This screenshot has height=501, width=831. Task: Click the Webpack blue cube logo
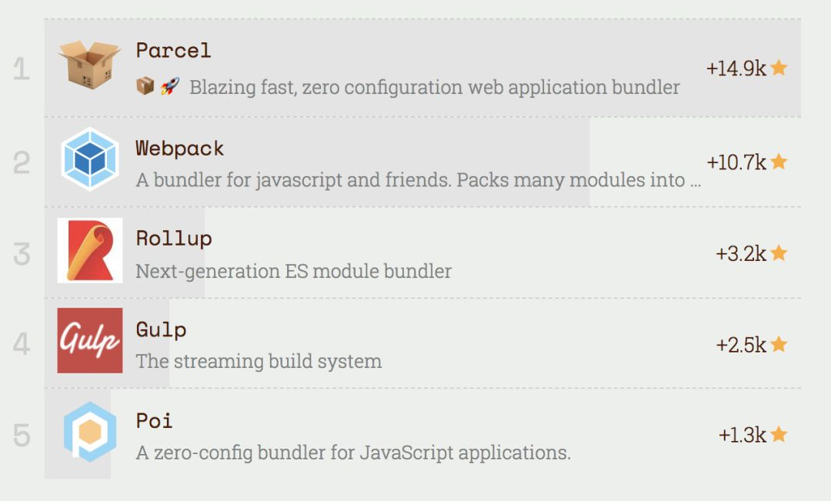(x=90, y=159)
